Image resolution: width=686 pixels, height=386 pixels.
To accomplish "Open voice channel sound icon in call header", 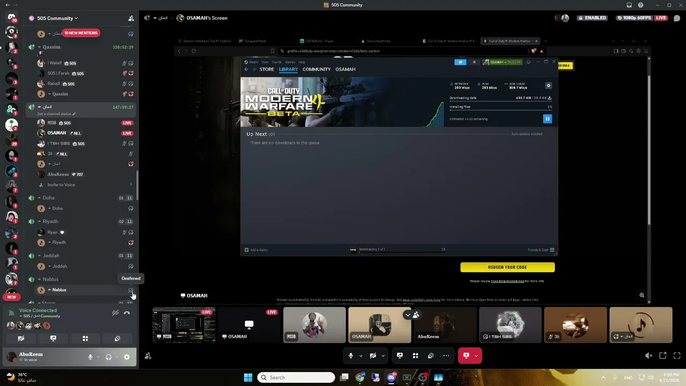I will [147, 18].
